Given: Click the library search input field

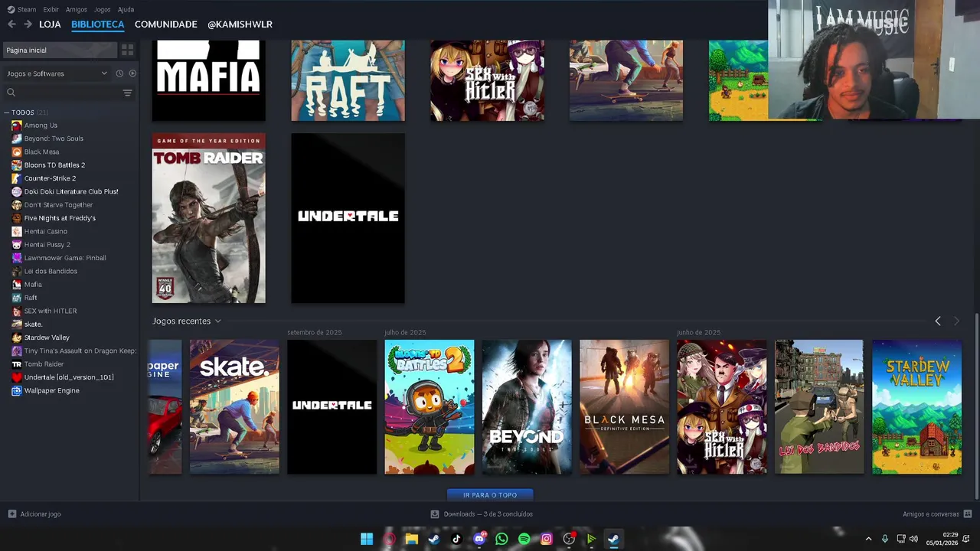Looking at the screenshot, I should 67,93.
